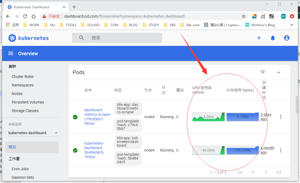Click the browser back arrow

pyautogui.click(x=8, y=16)
